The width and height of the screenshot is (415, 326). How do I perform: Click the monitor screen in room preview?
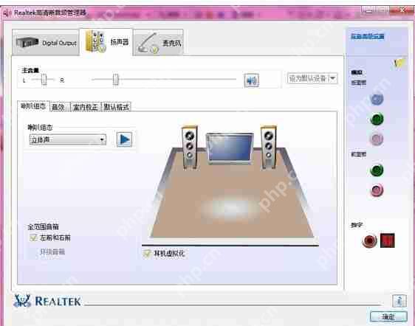pos(229,148)
